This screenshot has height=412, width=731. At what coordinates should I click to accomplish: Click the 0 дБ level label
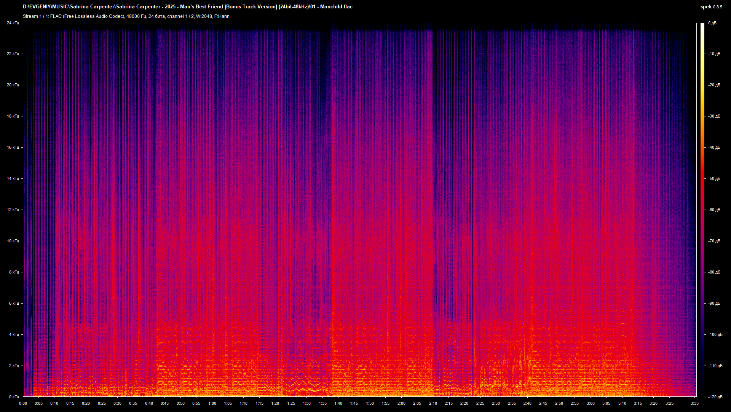(x=712, y=23)
